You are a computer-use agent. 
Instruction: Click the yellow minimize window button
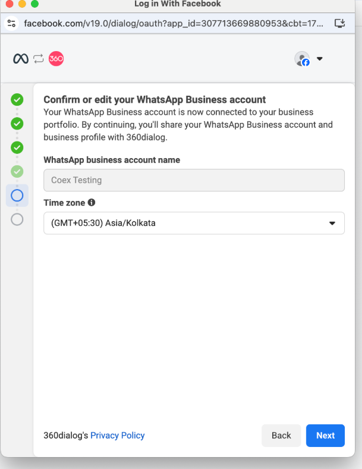[x=22, y=4]
